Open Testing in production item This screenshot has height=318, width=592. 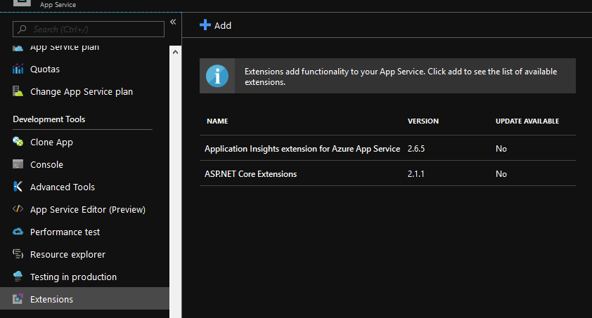coord(73,277)
